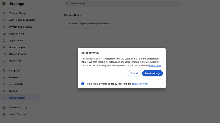Click the "Reset settings?" dialog title
The height and width of the screenshot is (123, 220).
(x=90, y=53)
